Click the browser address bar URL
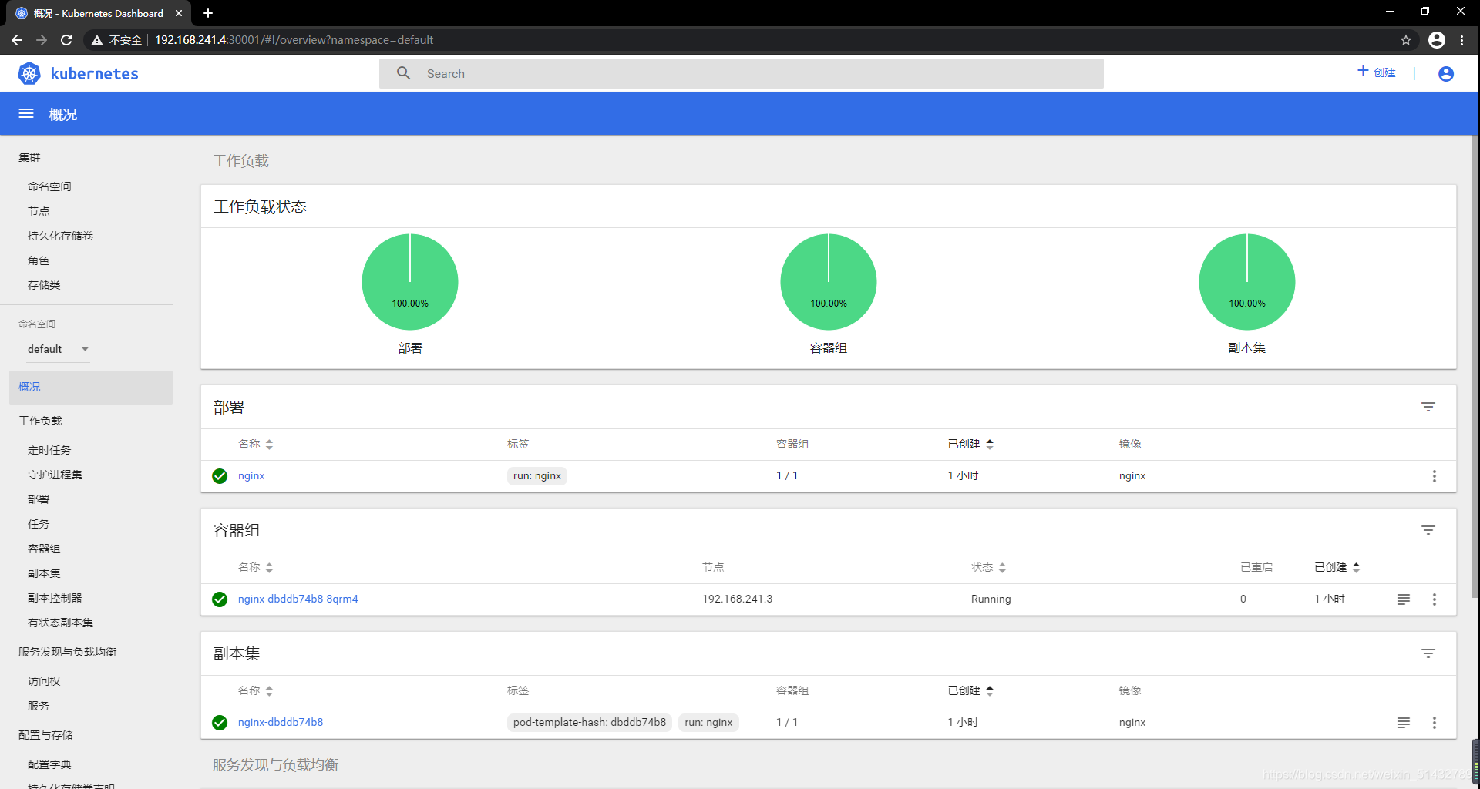The height and width of the screenshot is (789, 1480). pyautogui.click(x=294, y=40)
